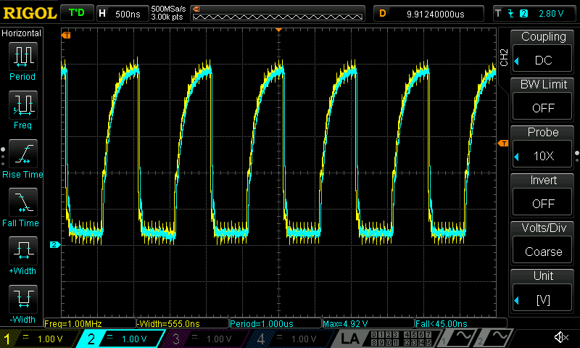This screenshot has width=580, height=348.
Task: Click the orange T marker at top-left of graticule
Action: tap(66, 35)
